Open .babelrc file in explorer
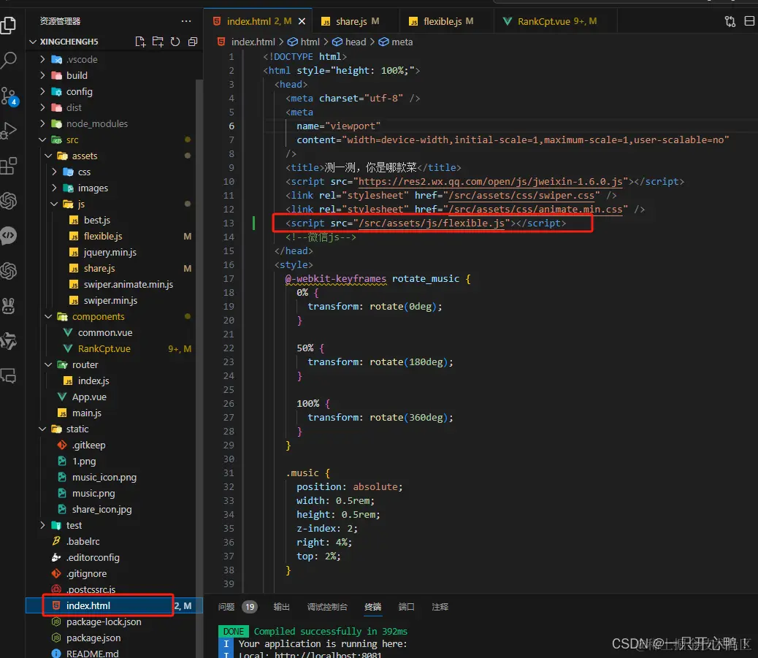 click(114, 541)
